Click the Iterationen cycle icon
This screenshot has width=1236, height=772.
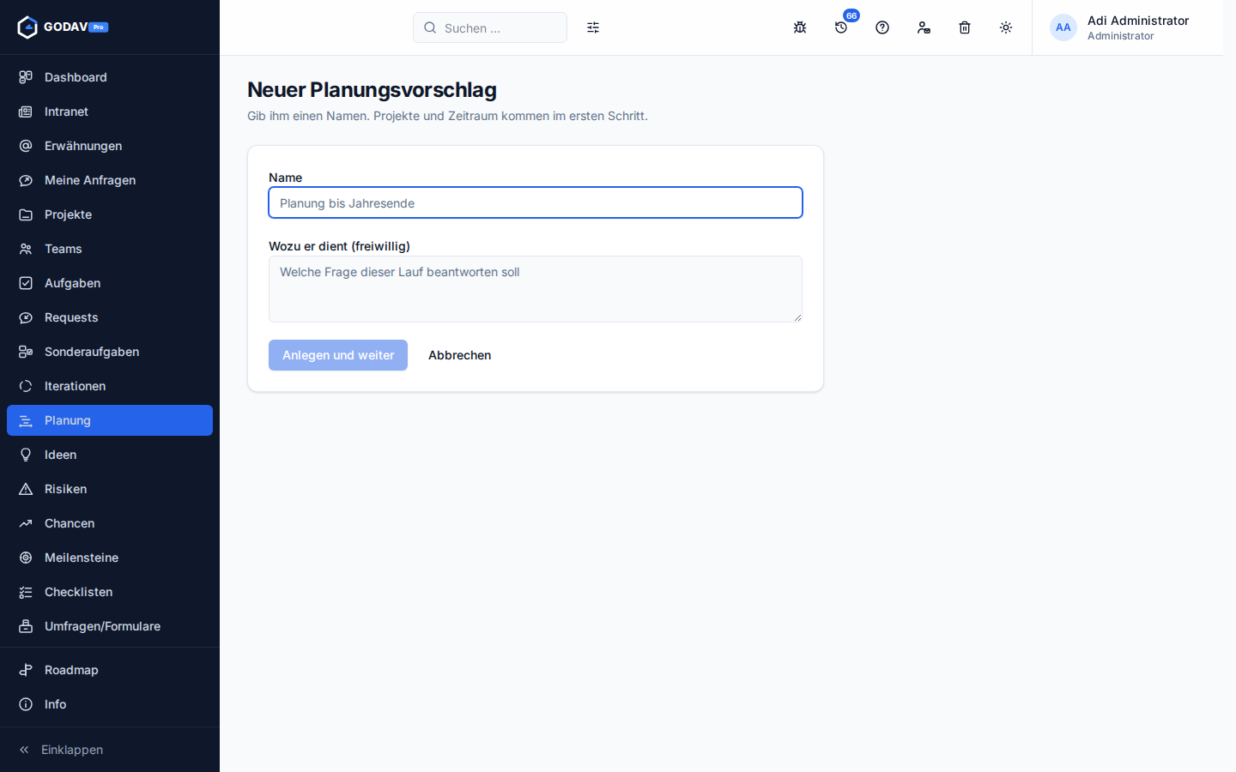26,386
